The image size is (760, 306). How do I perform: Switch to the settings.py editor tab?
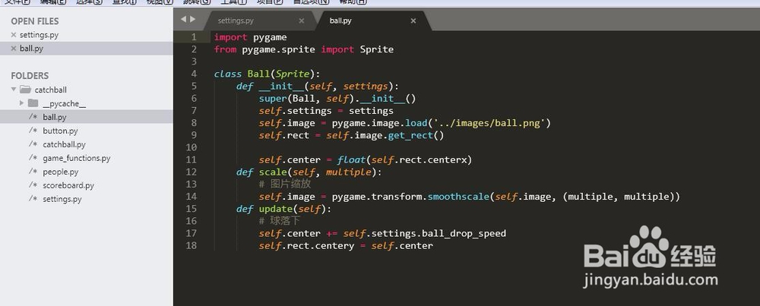click(236, 21)
